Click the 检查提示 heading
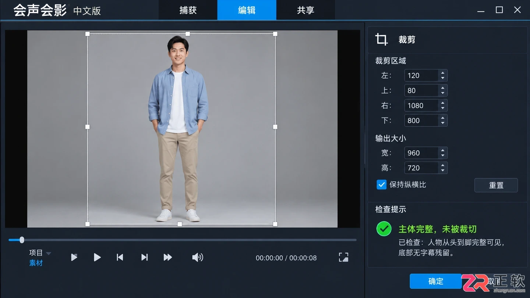530x298 pixels. (x=391, y=209)
